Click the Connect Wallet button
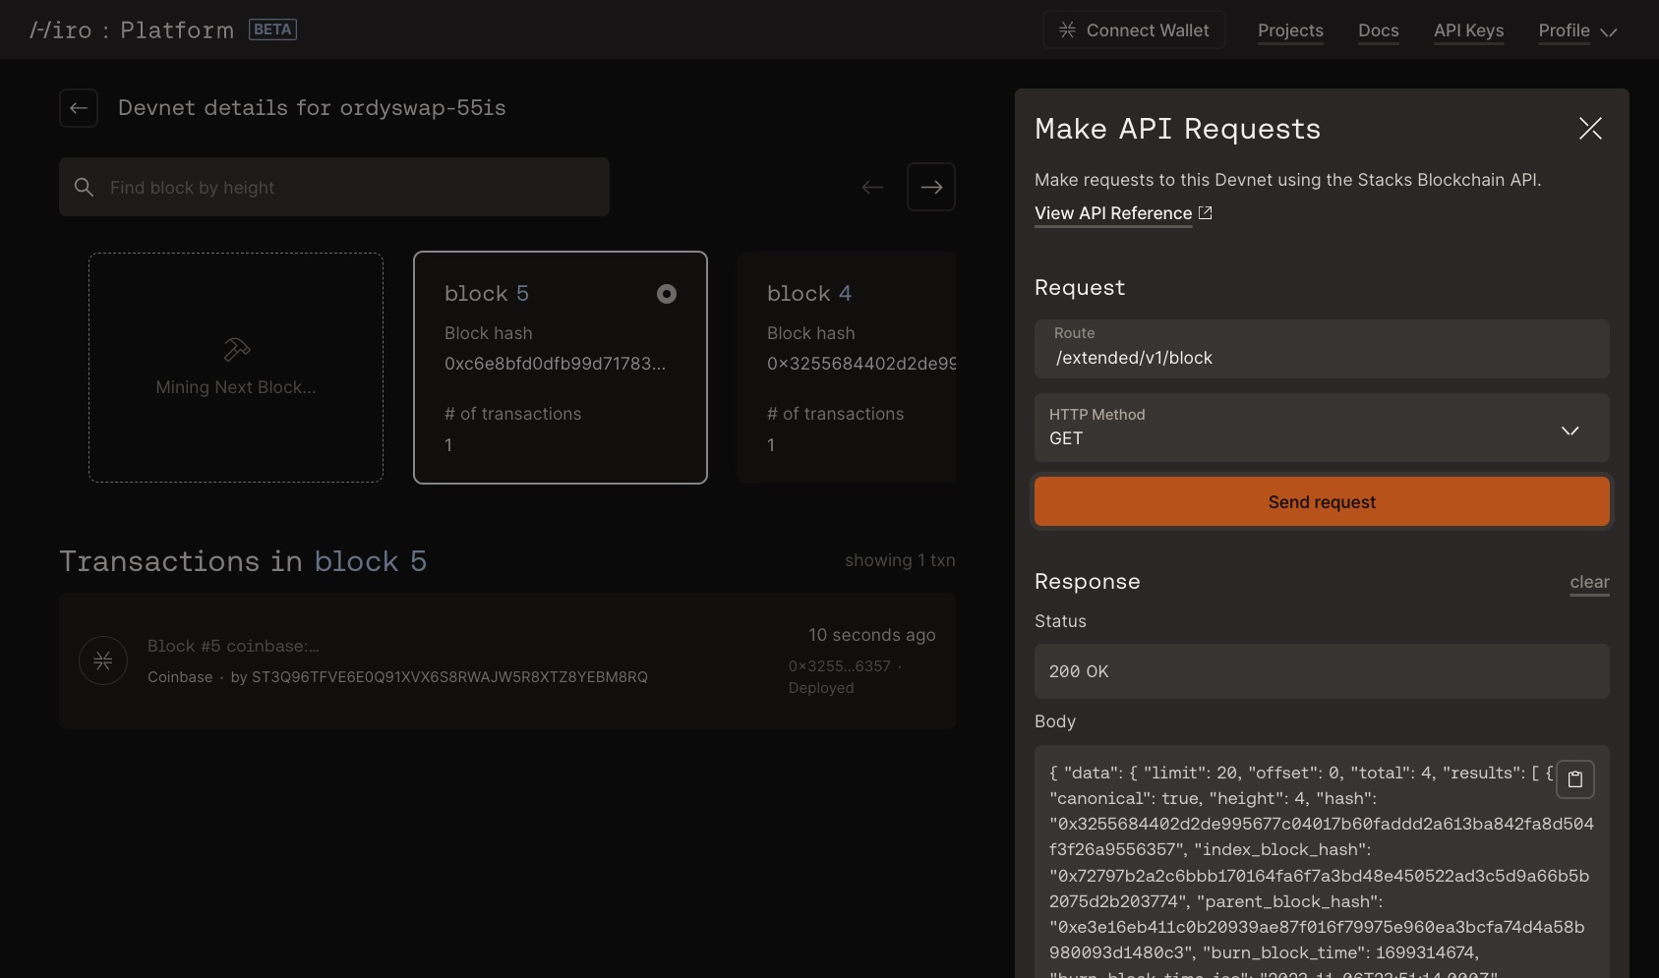This screenshot has height=978, width=1659. (x=1134, y=30)
